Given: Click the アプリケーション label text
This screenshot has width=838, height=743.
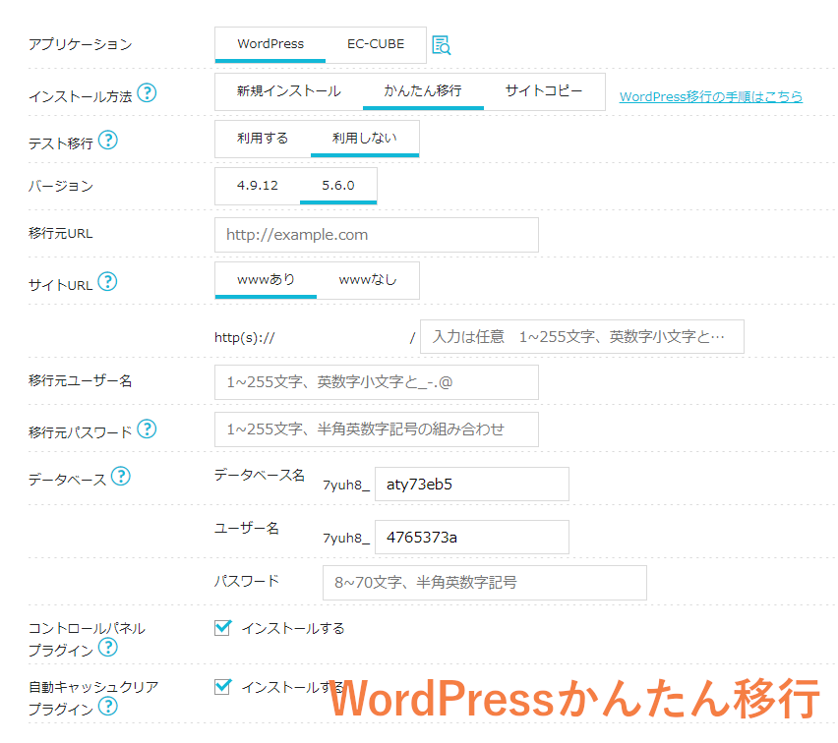Looking at the screenshot, I should (x=81, y=44).
